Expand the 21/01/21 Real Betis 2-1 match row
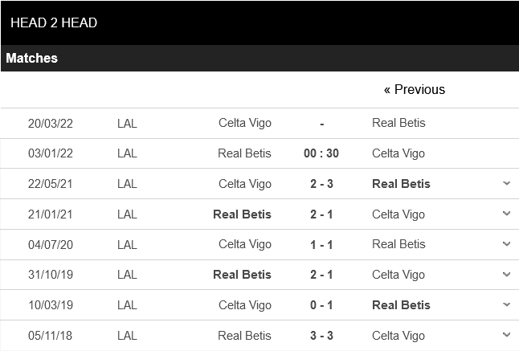The width and height of the screenshot is (519, 351). [x=506, y=214]
